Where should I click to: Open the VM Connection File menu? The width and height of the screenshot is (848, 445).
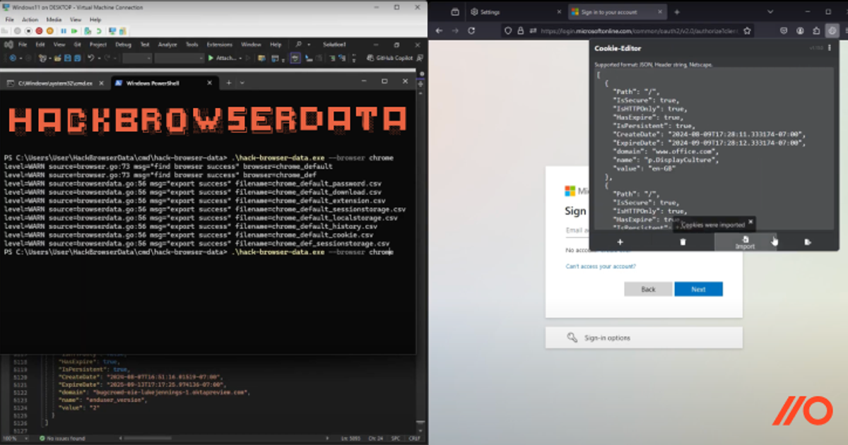10,20
